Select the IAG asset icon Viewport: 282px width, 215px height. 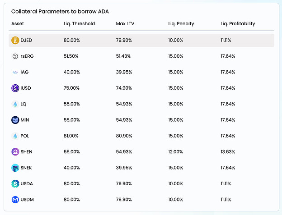[x=15, y=72]
